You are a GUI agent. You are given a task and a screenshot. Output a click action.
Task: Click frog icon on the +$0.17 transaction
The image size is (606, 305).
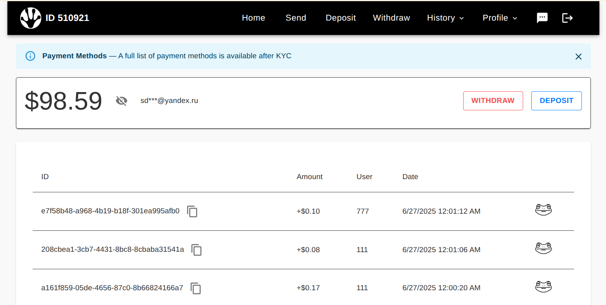[x=543, y=287]
